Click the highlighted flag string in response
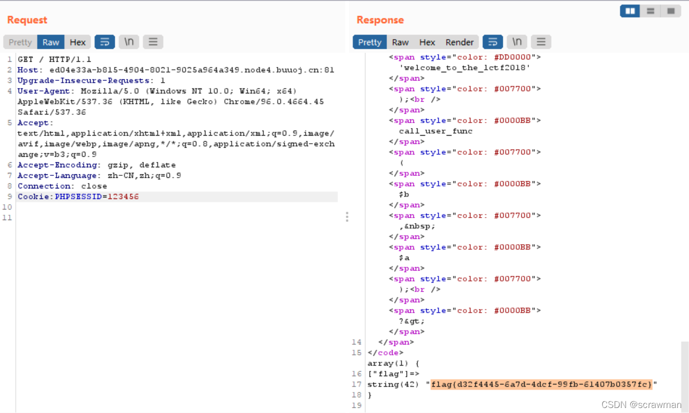 click(542, 384)
